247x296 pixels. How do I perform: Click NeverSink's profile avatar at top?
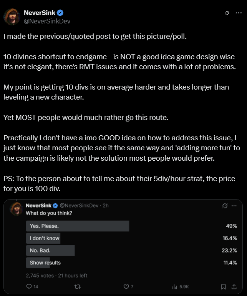coord(12,17)
